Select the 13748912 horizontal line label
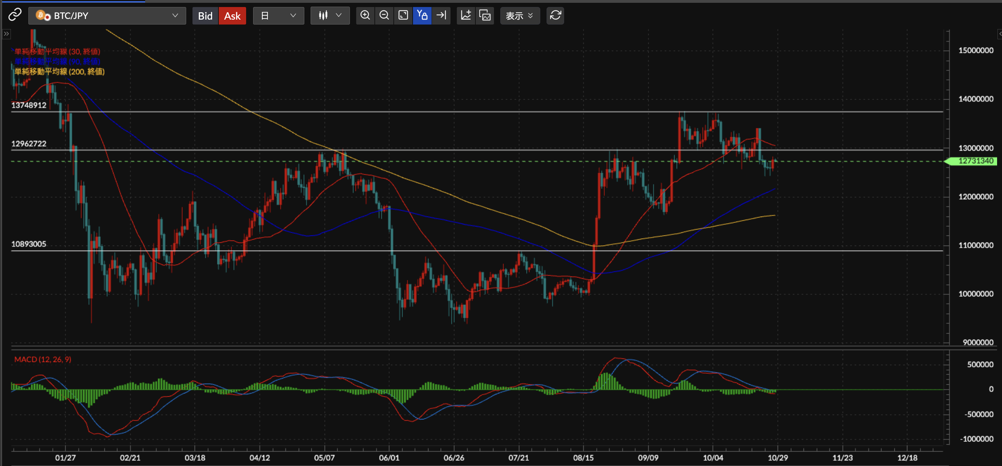Screen dimensions: 1002x466 tap(29, 105)
